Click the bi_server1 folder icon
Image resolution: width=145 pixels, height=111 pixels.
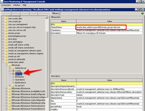click(13, 85)
